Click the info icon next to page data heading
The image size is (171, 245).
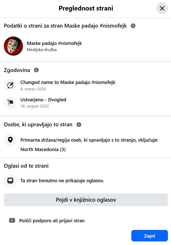click(x=133, y=26)
